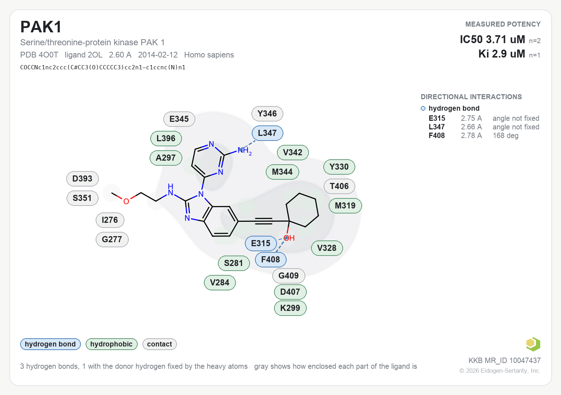
Task: Click the Eidogen-Sertanty hexagon logo
Action: [x=533, y=344]
